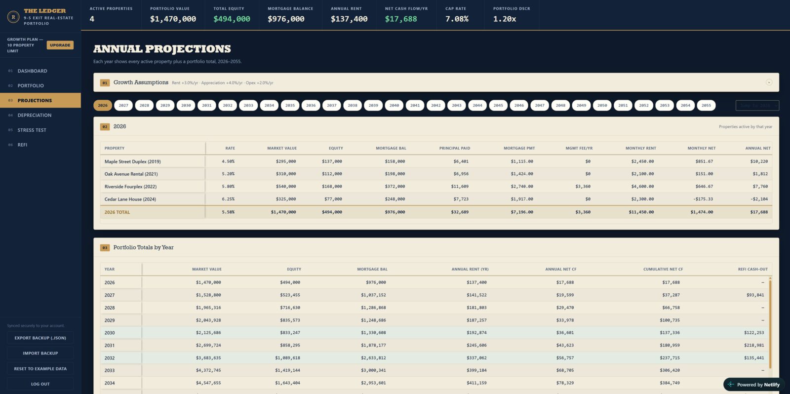This screenshot has width=790, height=394.
Task: Select the 2032 year pill
Action: (228, 105)
